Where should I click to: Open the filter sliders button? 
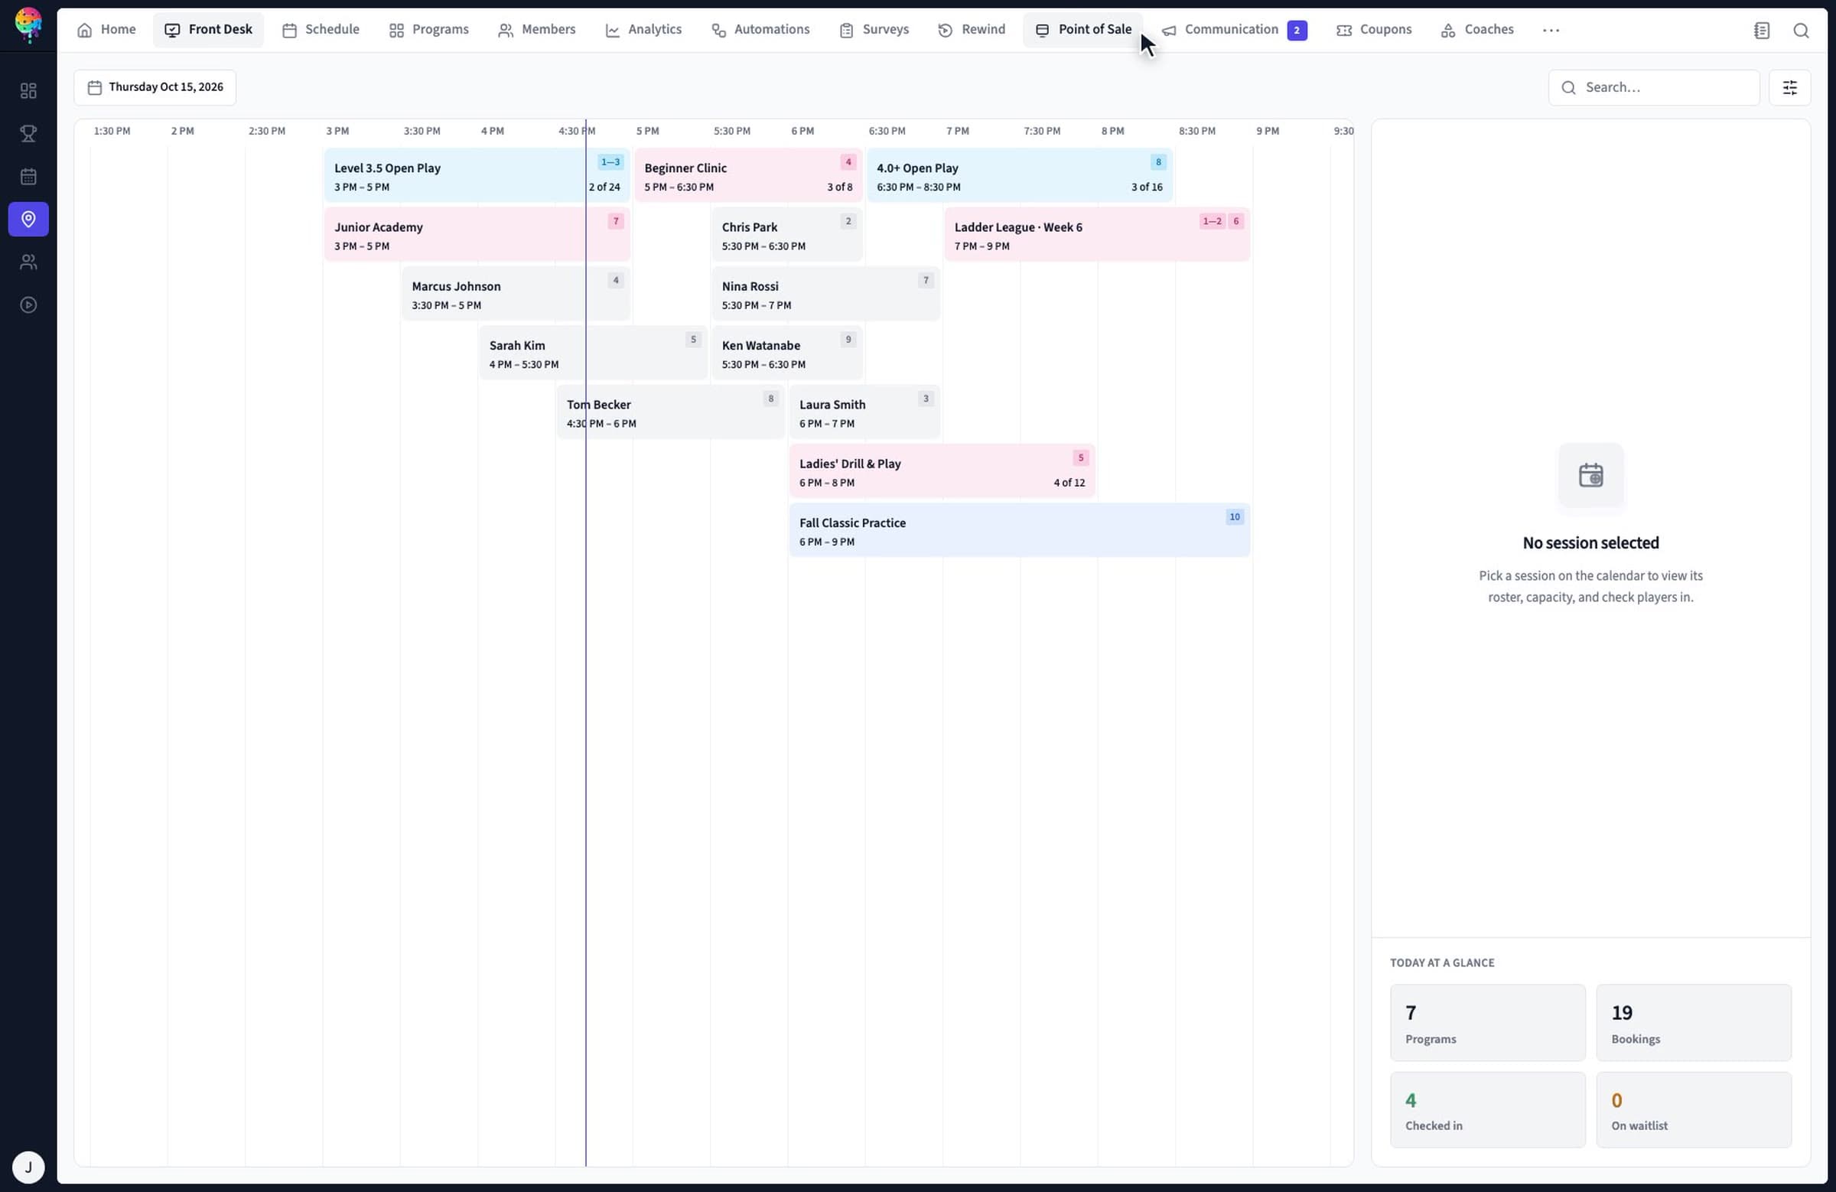(1789, 87)
